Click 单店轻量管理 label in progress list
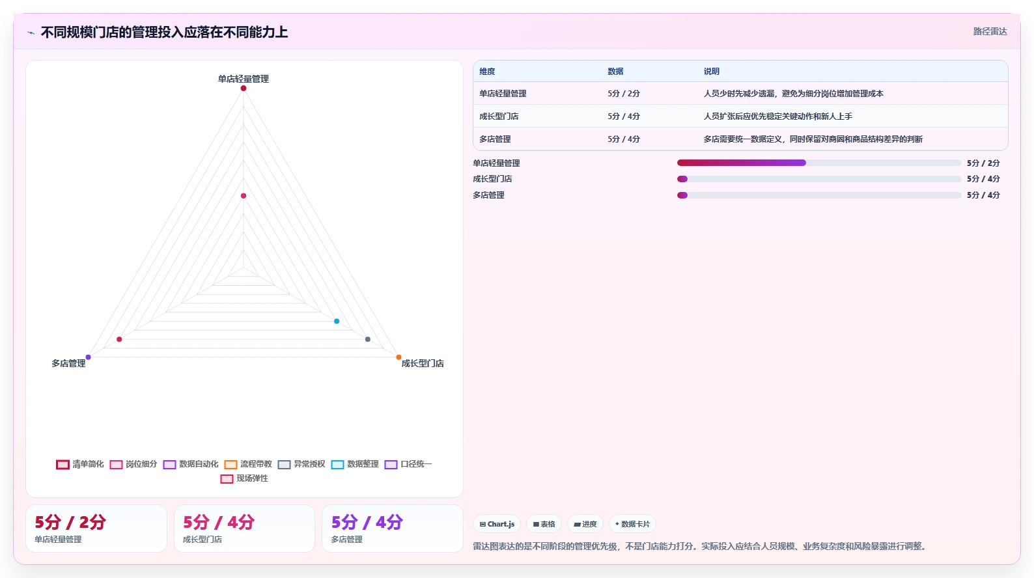This screenshot has height=578, width=1034. tap(496, 163)
